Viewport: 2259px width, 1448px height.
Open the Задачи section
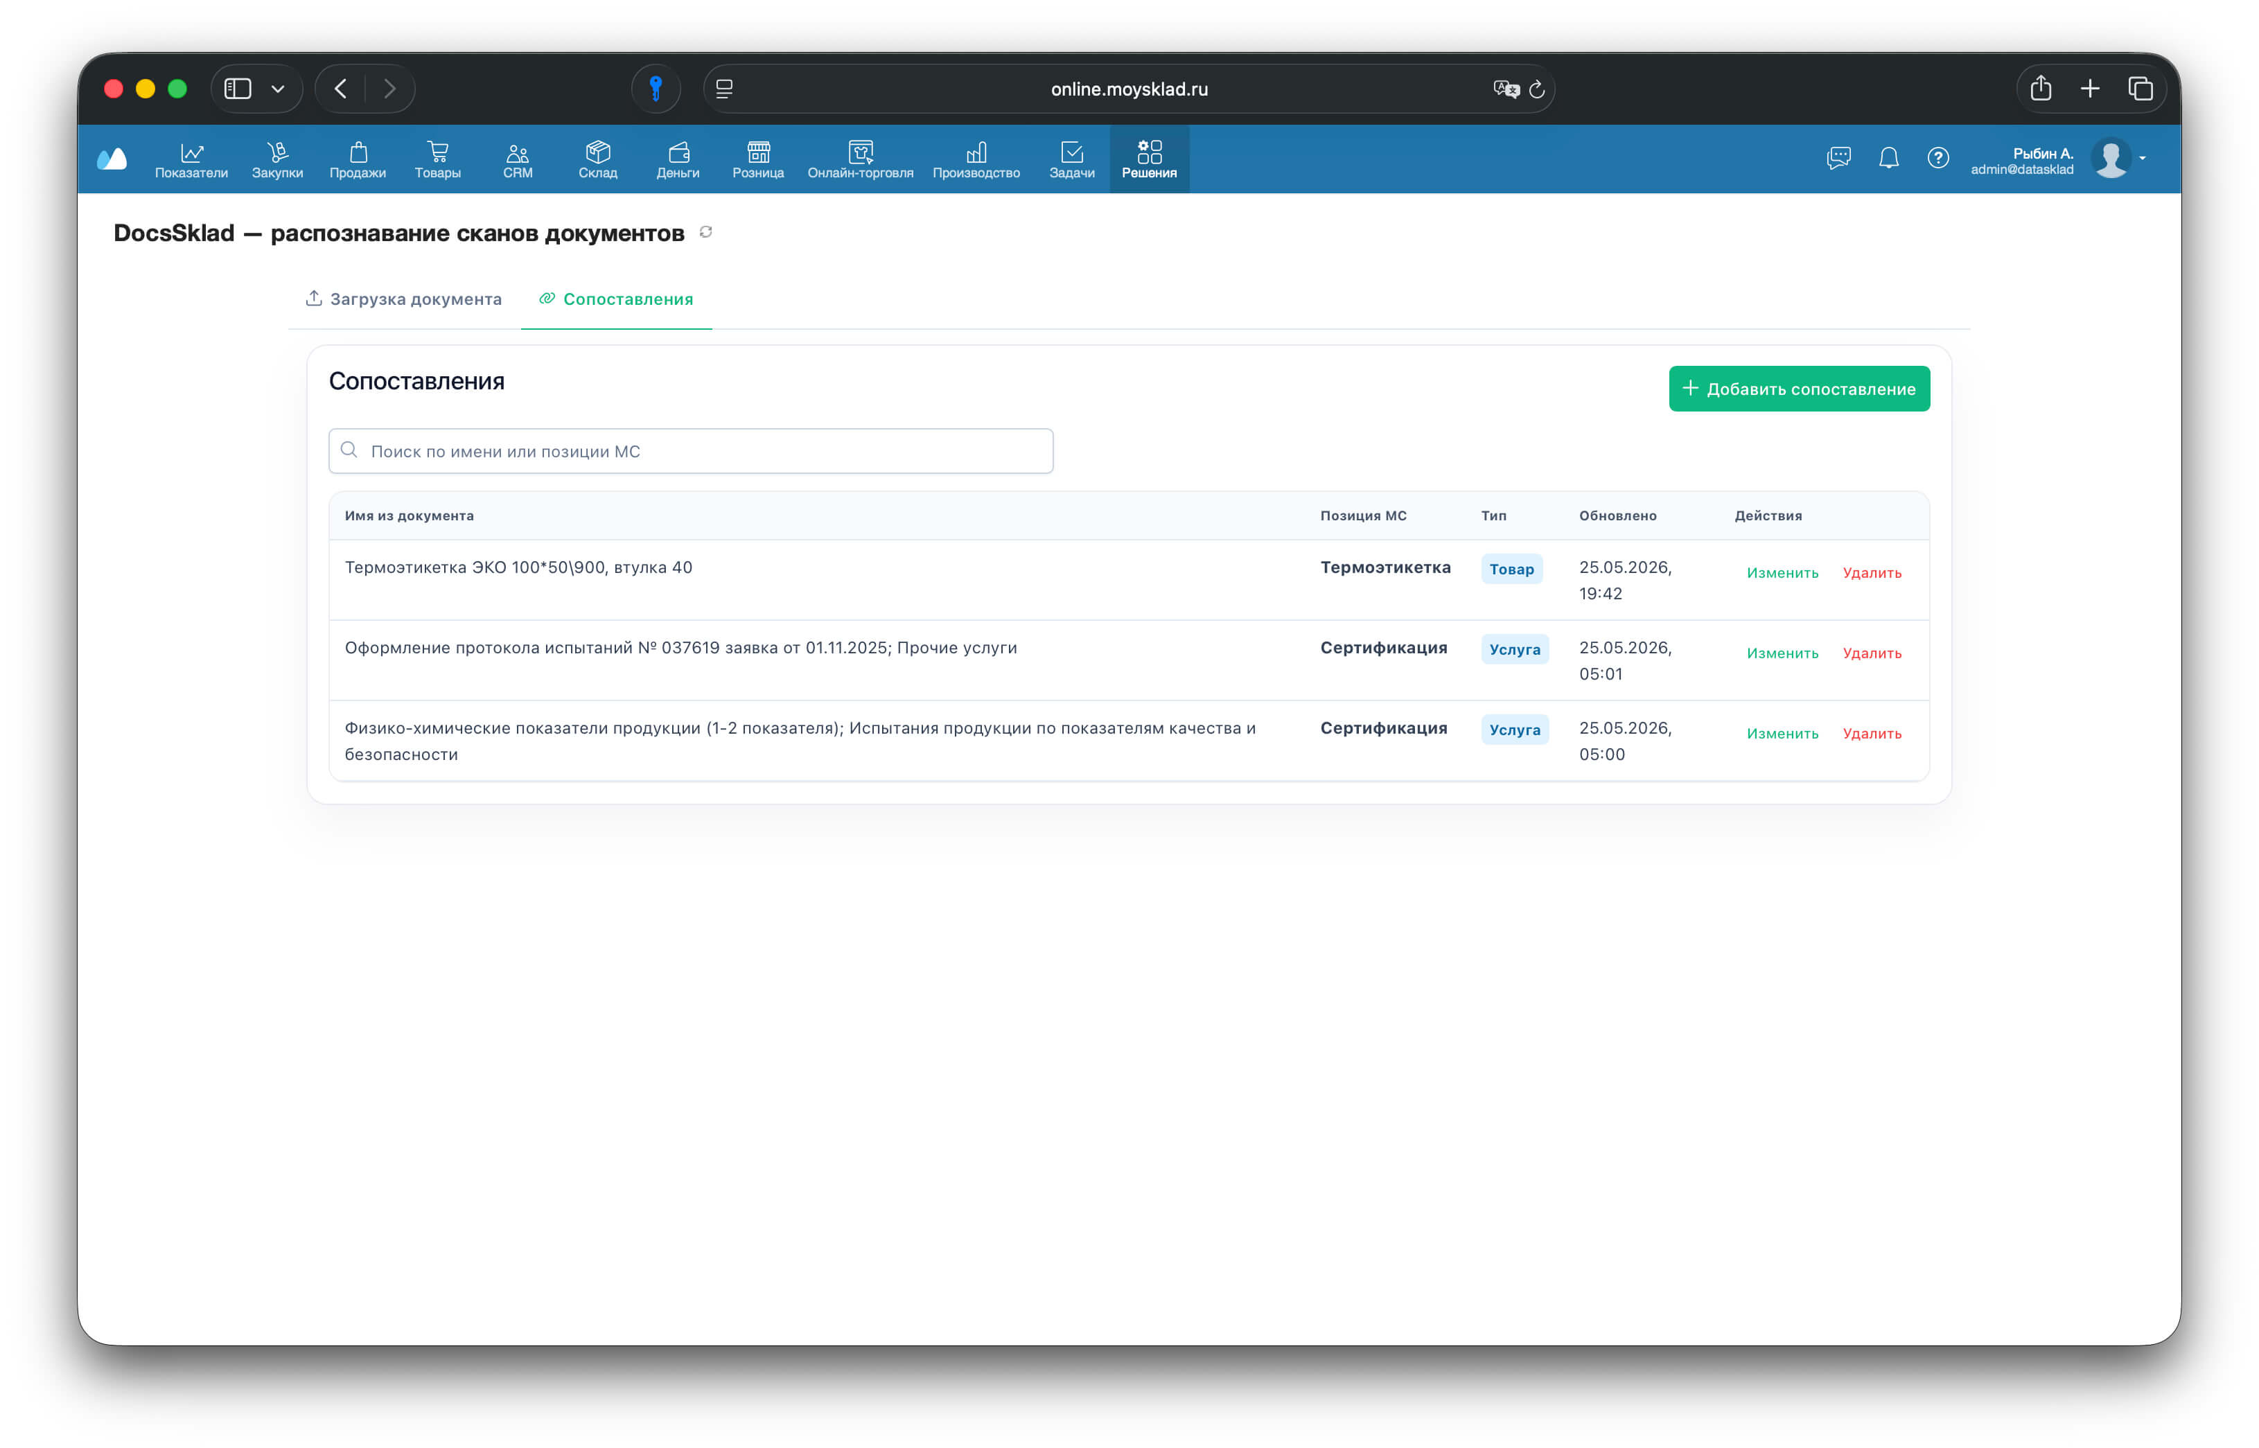[x=1072, y=160]
